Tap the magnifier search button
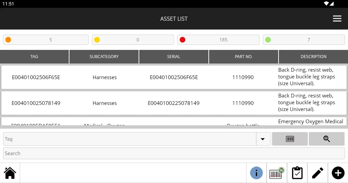Viewport: 348px width, 183px height. click(327, 139)
